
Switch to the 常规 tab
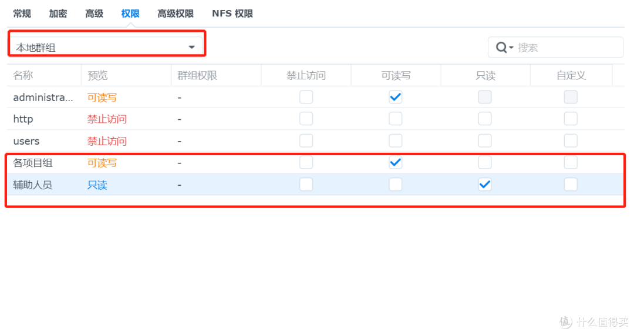(22, 14)
